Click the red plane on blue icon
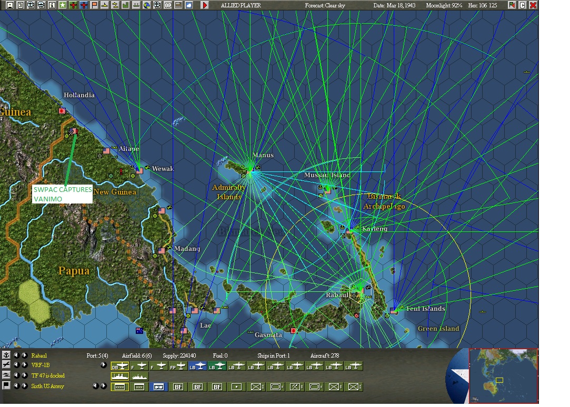Screen dimensions: 570x407 (84, 5)
